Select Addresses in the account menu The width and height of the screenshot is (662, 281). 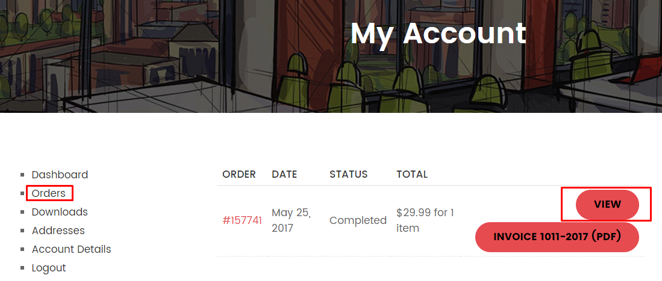point(58,231)
